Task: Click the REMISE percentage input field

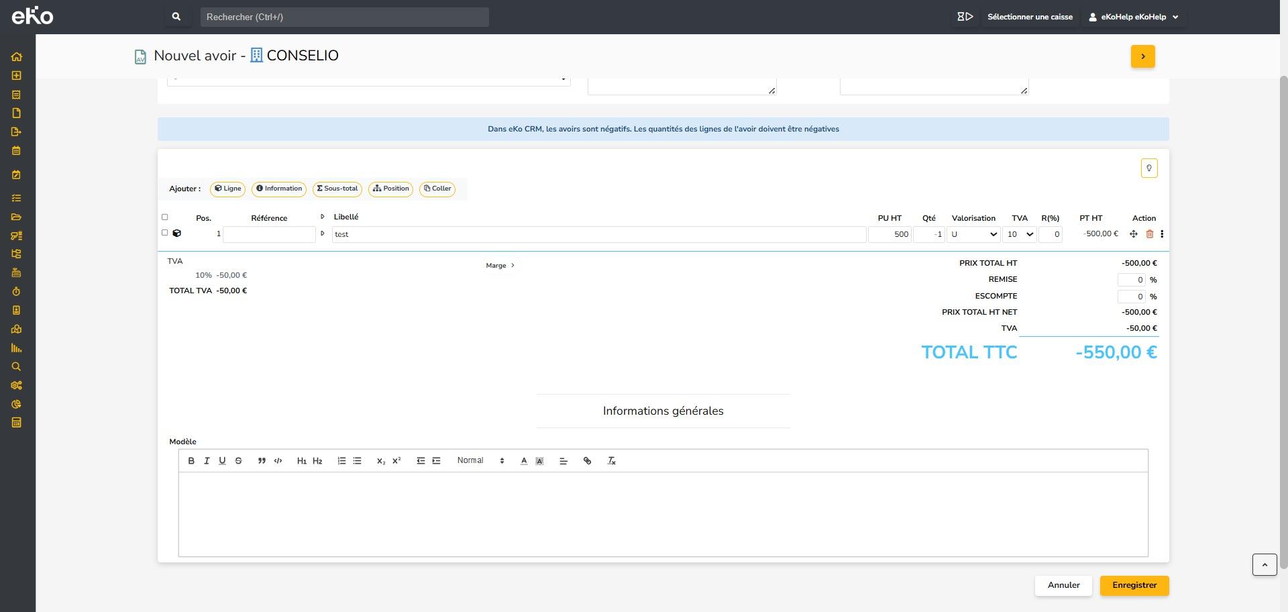Action: coord(1131,280)
